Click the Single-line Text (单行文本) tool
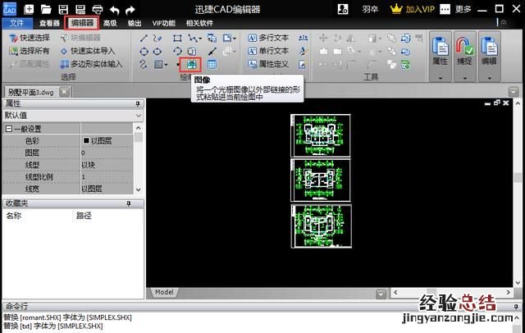 pyautogui.click(x=267, y=51)
